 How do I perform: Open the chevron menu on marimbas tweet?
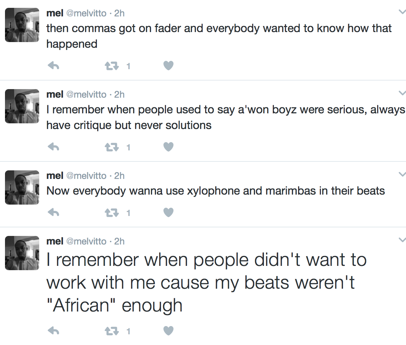tap(402, 174)
